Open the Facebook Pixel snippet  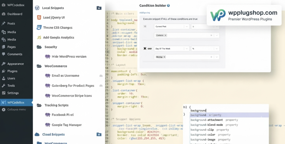[63, 115]
